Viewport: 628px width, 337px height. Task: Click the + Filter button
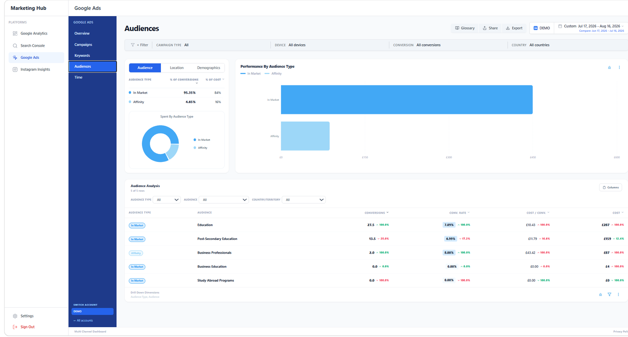pos(139,45)
